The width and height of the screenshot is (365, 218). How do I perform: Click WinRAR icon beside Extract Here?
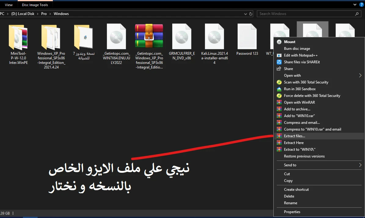(x=279, y=143)
